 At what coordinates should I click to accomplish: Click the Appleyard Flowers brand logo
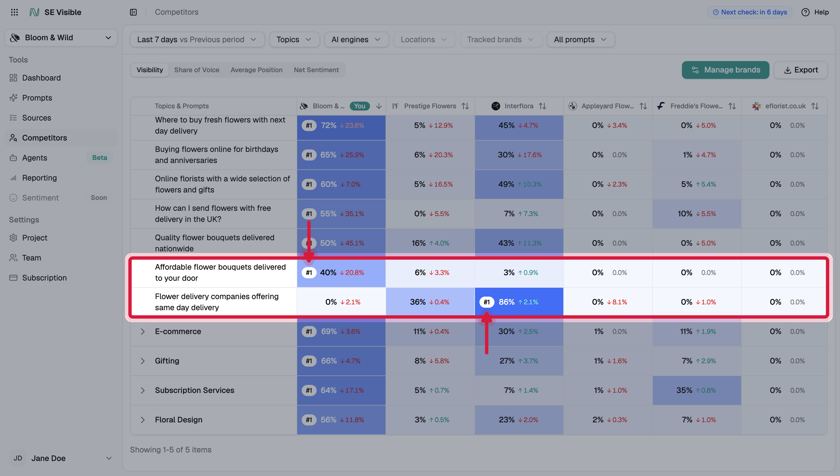[x=572, y=106]
